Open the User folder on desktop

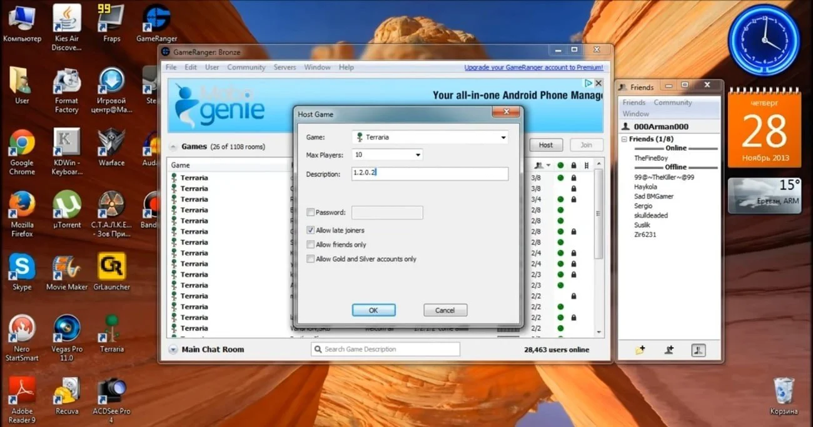(22, 86)
